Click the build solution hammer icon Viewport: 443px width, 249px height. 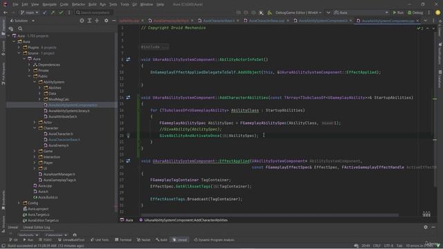tap(269, 12)
